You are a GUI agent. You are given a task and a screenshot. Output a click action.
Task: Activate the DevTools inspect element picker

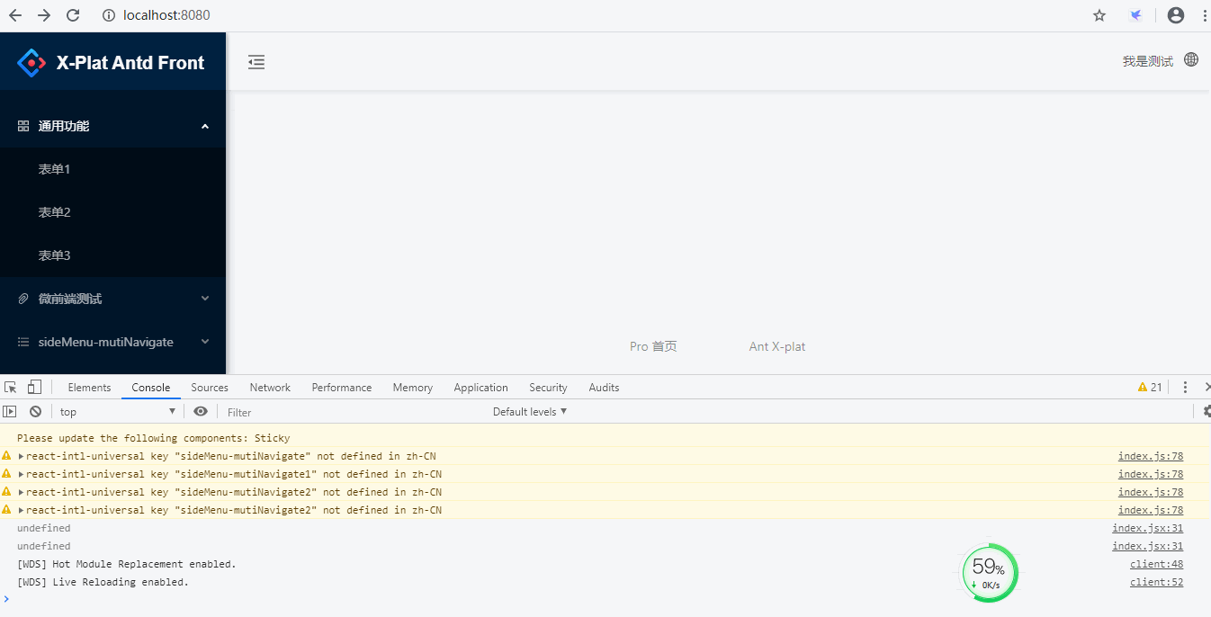(11, 388)
